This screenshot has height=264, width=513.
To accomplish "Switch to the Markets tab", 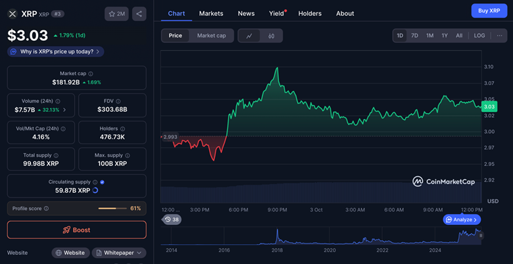I will (211, 13).
